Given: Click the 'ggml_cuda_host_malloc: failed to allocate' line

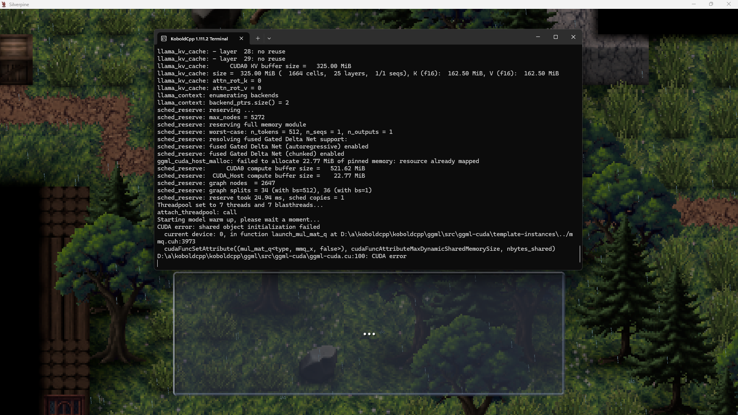Looking at the screenshot, I should (318, 161).
